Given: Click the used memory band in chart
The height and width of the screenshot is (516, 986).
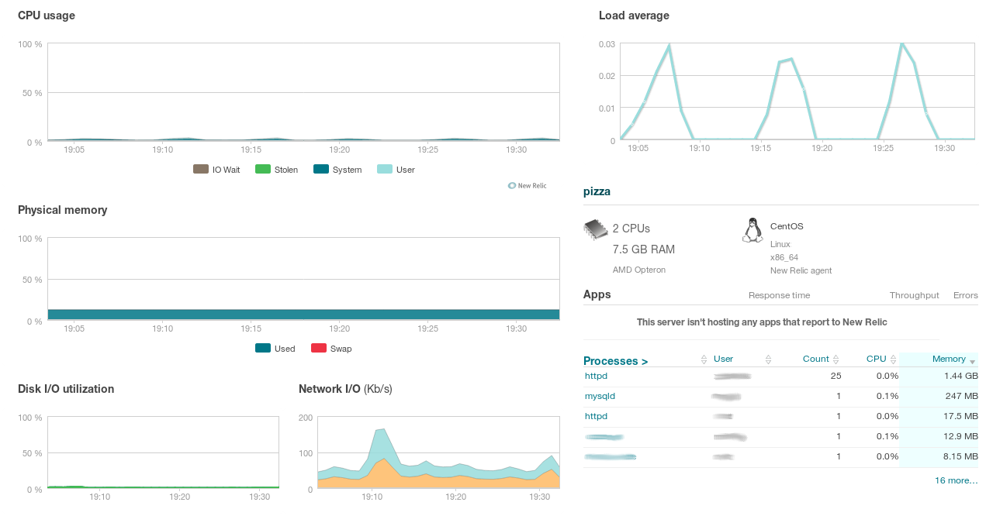Looking at the screenshot, I should 303,314.
